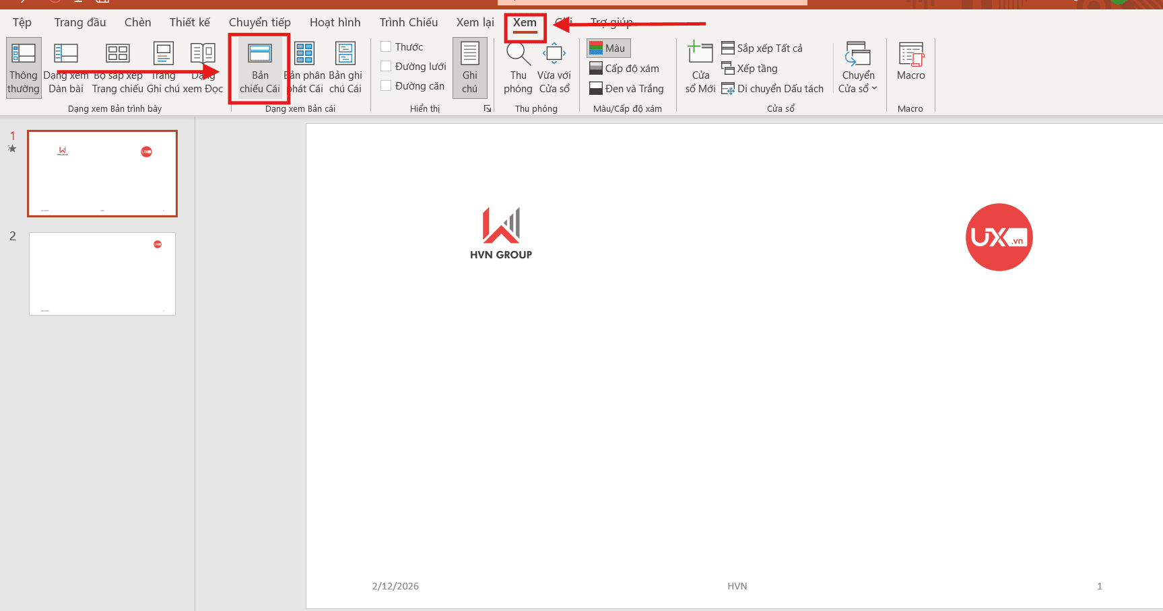1163x611 pixels.
Task: Enable the Đường căn guides checkbox
Action: (x=387, y=86)
